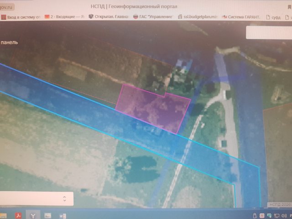Click the up-down stepper arrows in bottom-left box
This screenshot has height=219, width=292.
tap(65, 199)
